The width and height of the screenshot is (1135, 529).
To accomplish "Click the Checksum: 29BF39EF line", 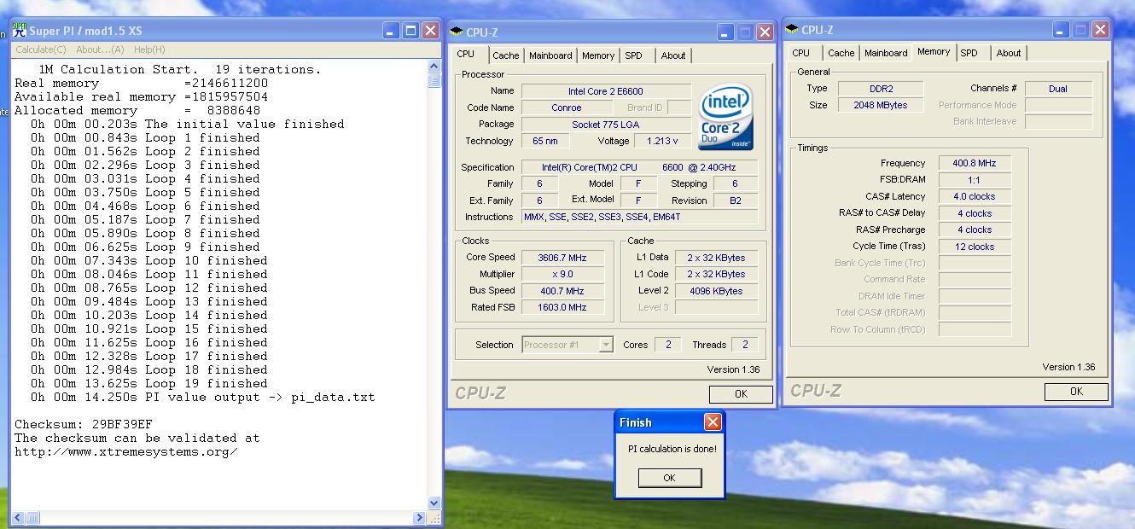I will tap(84, 424).
